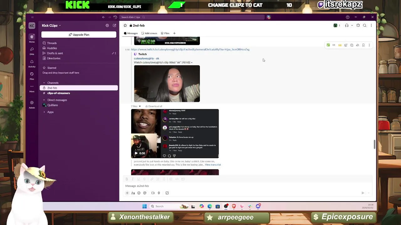401x225 pixels.
Task: Open Files in the left rail
Action: [32, 76]
